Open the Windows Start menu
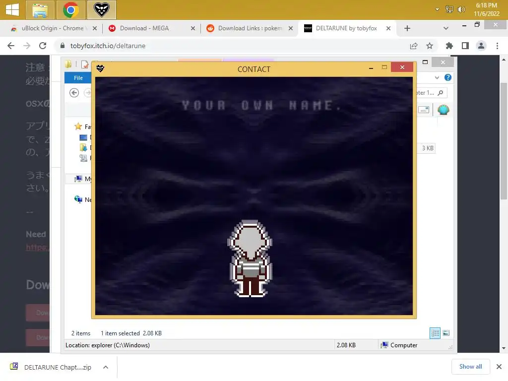The height and width of the screenshot is (381, 508). 12,9
